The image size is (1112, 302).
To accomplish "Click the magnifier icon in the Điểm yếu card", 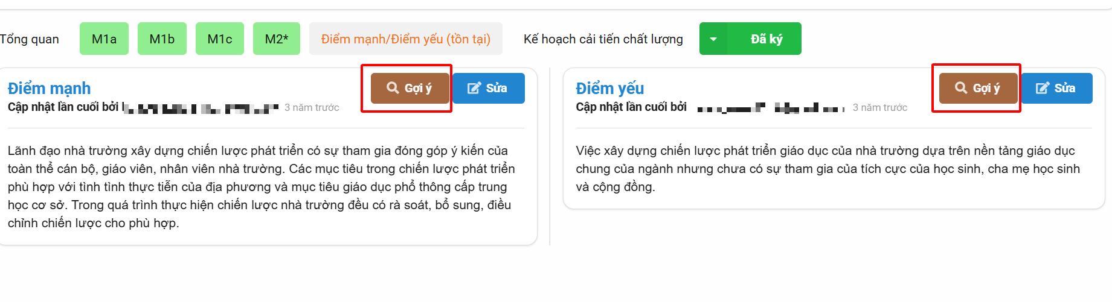I will (961, 88).
